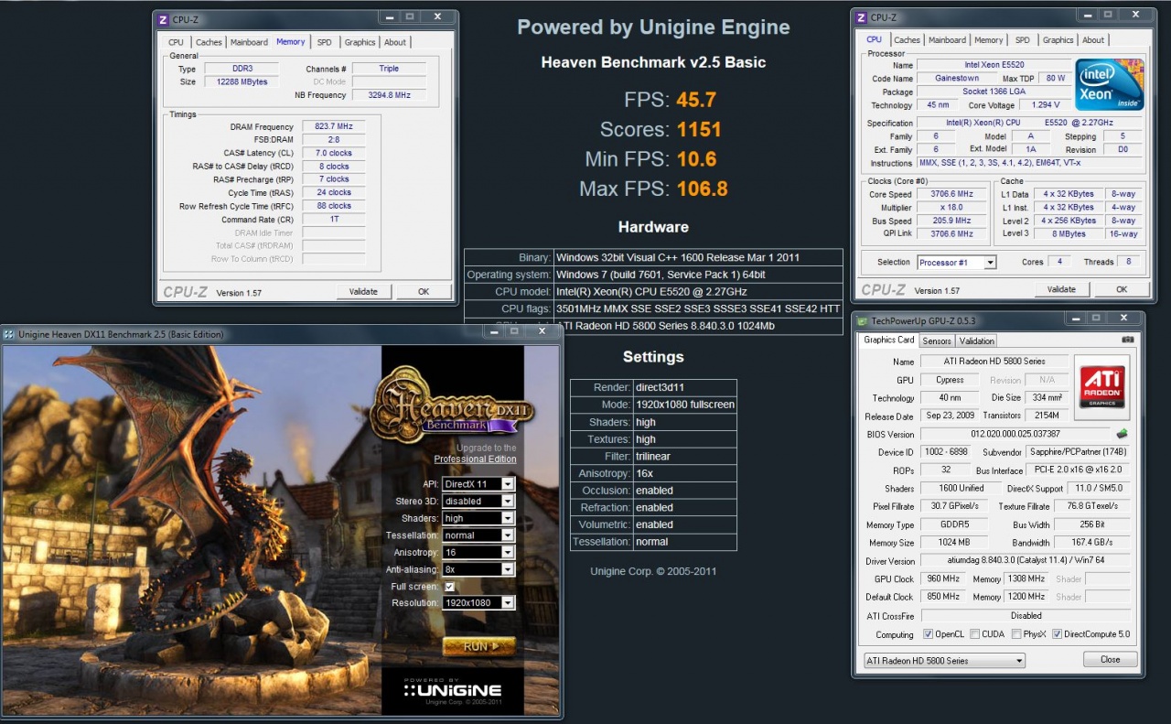This screenshot has width=1171, height=724.
Task: Follow the Professional Edition upgrade link
Action: click(475, 459)
